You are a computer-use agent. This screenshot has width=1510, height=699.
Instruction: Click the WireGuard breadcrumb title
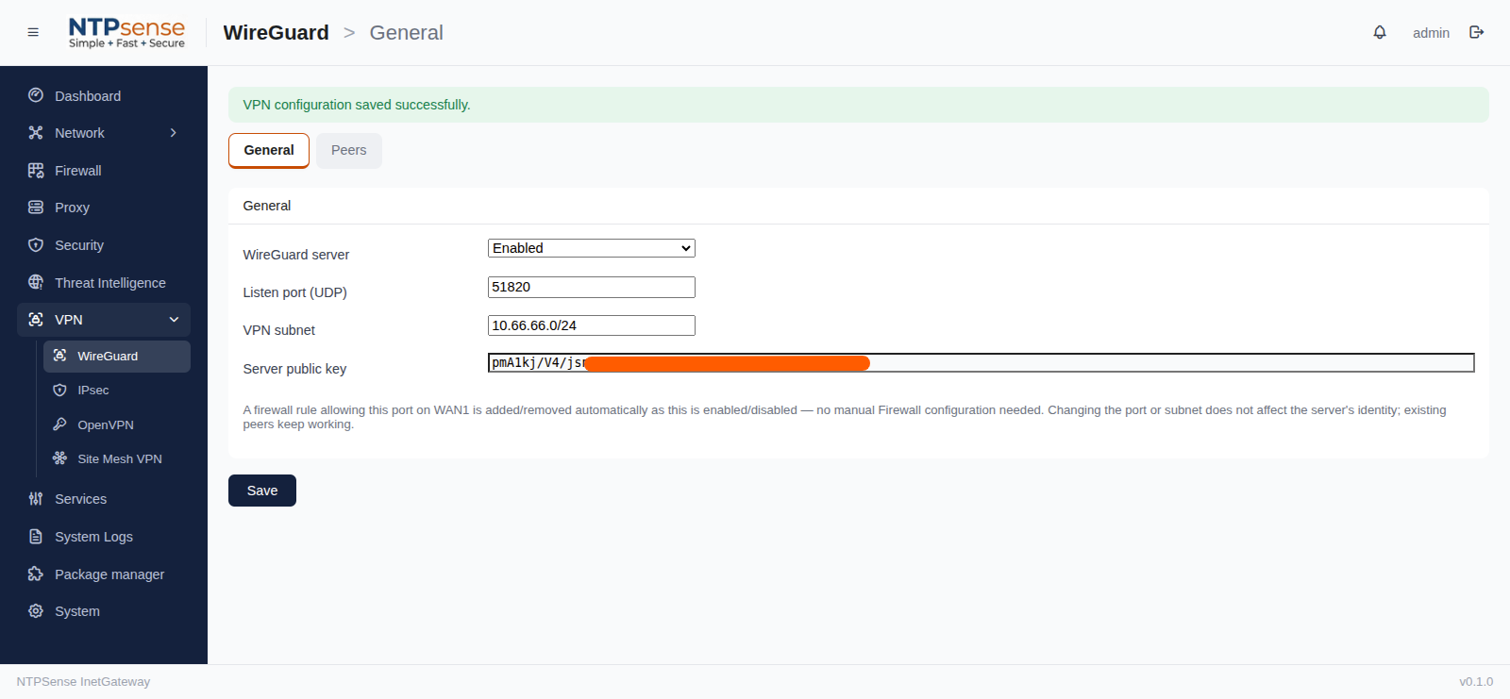point(277,32)
